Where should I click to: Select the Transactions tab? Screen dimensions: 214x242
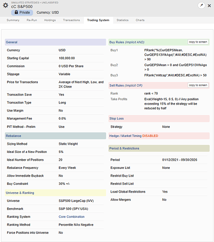click(x=71, y=20)
